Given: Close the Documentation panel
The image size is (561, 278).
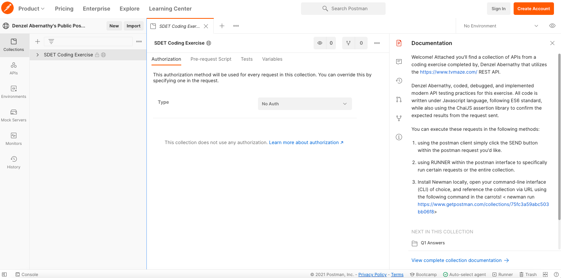Looking at the screenshot, I should coord(552,43).
